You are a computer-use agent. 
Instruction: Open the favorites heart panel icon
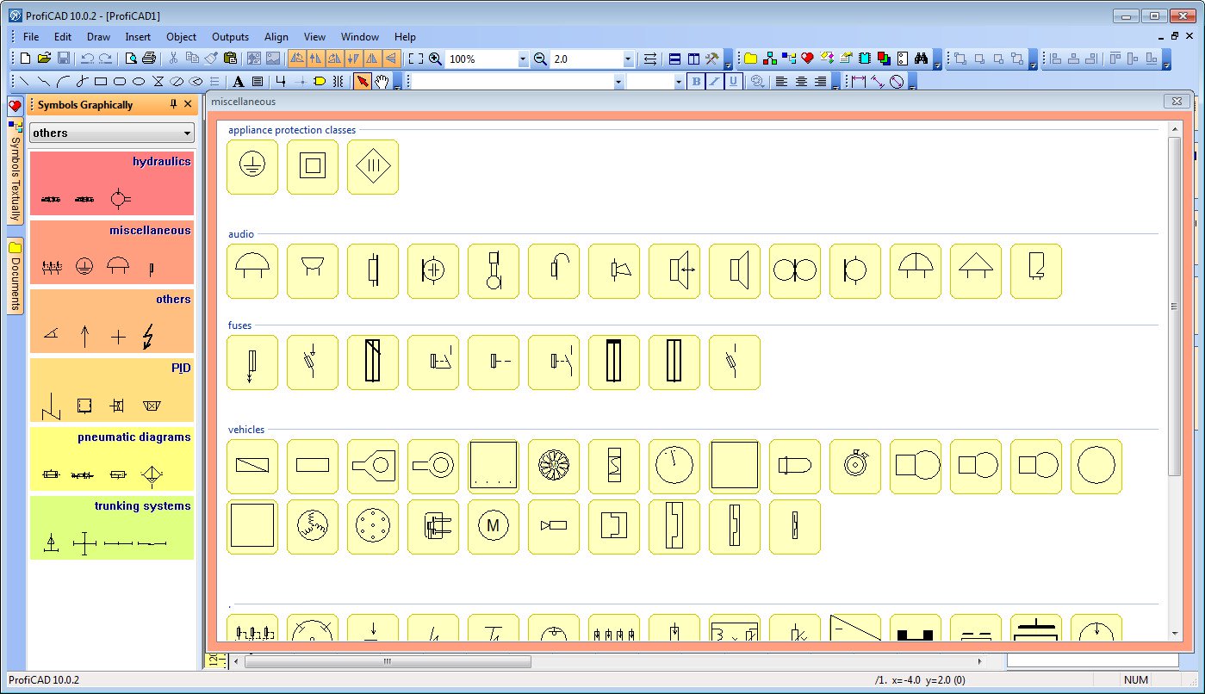tap(15, 106)
